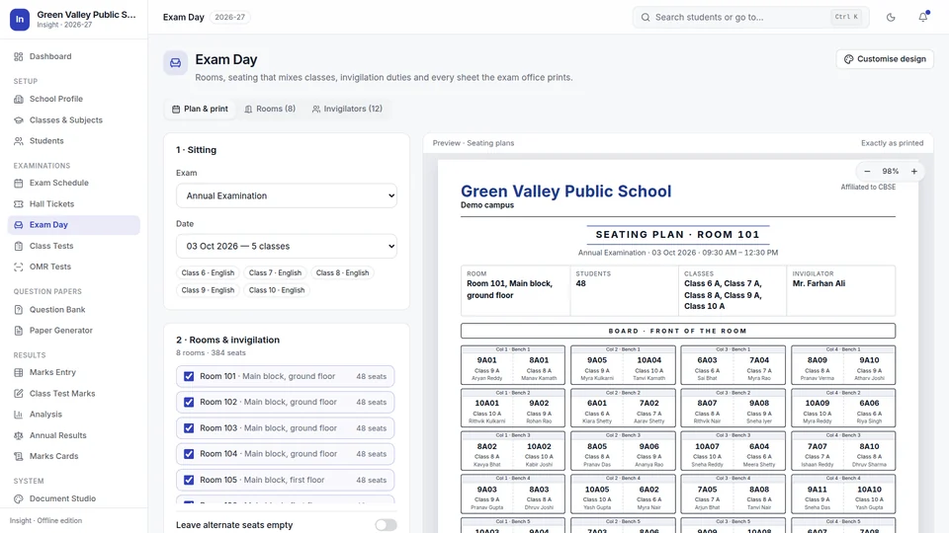Uncheck the Room 105 checkbox
Viewport: 949px width, 533px height.
(x=189, y=481)
